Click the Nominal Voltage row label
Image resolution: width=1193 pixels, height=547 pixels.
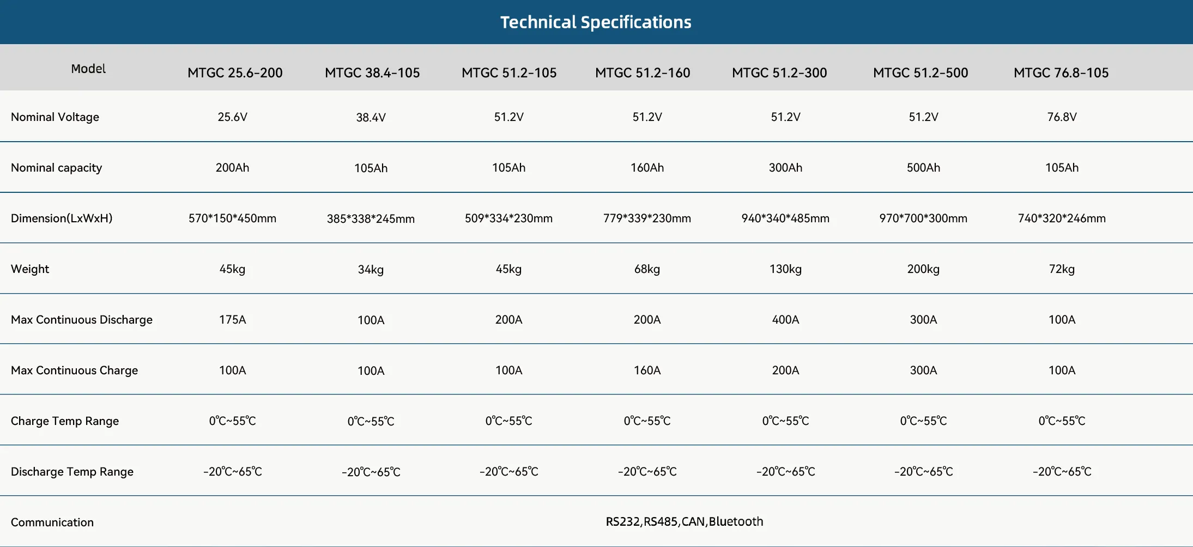[x=55, y=117]
